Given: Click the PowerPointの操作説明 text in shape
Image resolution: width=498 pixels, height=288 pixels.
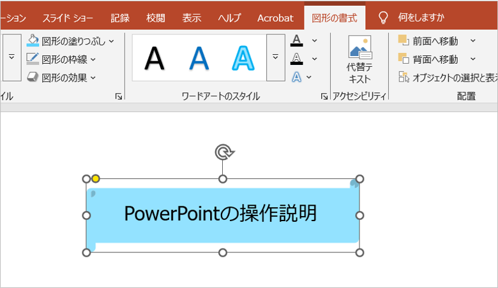Looking at the screenshot, I should coord(220,213).
